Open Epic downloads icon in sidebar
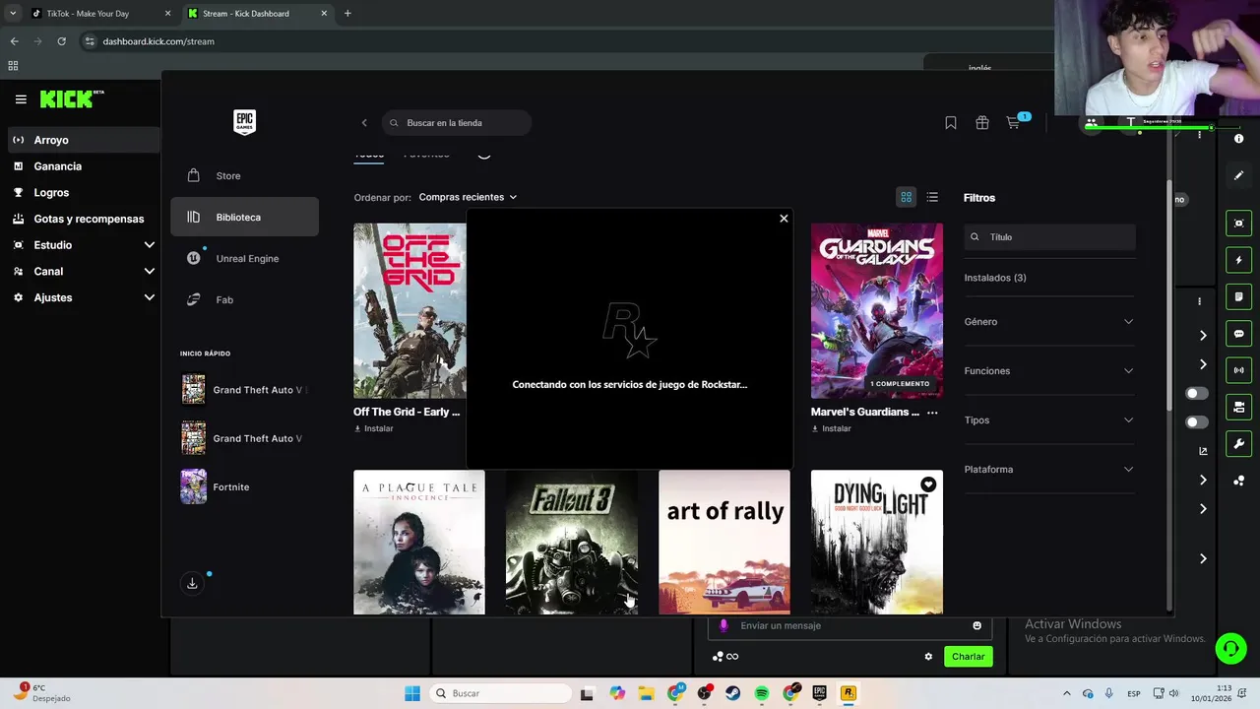Image resolution: width=1260 pixels, height=709 pixels. point(192,583)
